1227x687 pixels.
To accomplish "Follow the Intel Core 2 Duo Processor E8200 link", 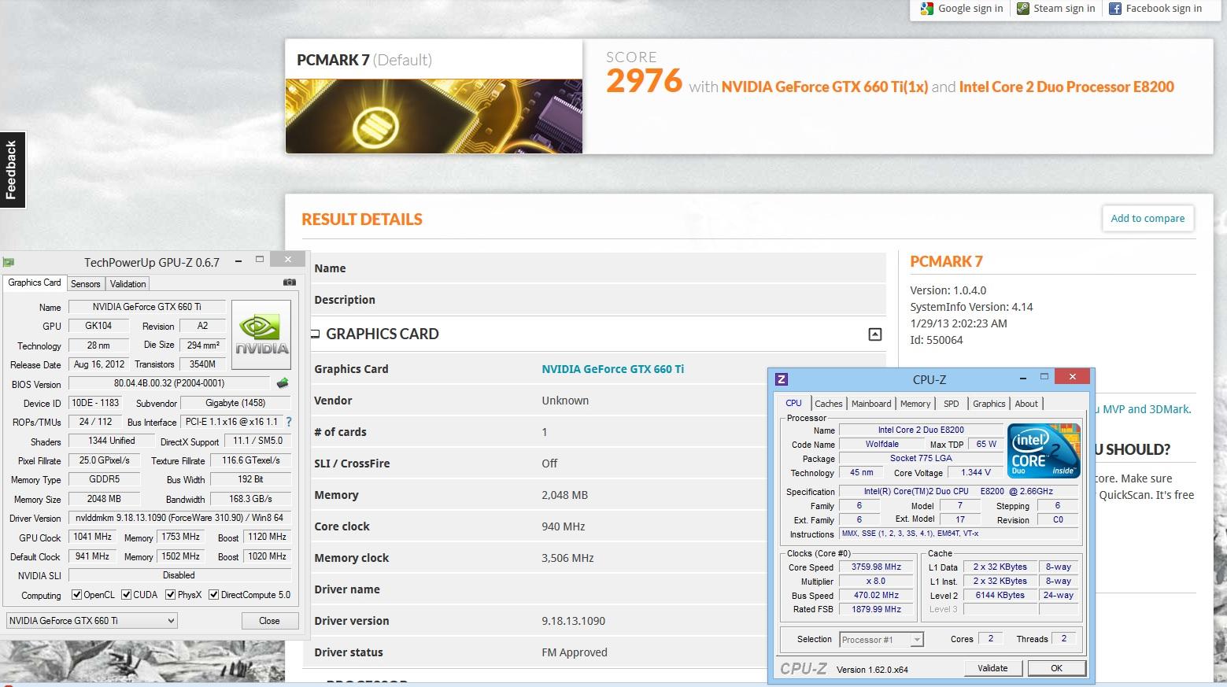I will point(1066,87).
